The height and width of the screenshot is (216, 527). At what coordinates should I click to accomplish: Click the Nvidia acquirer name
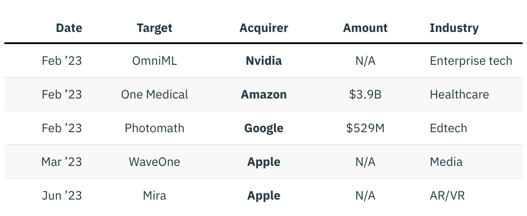point(263,61)
